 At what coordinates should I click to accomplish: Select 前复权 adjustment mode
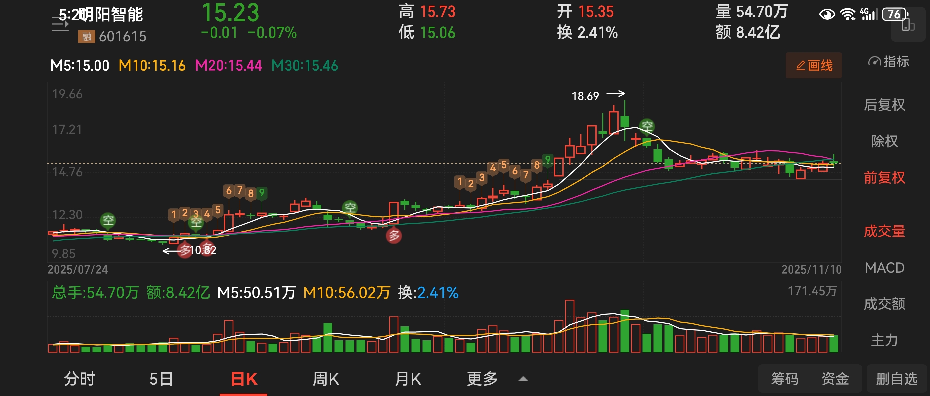[x=884, y=177]
